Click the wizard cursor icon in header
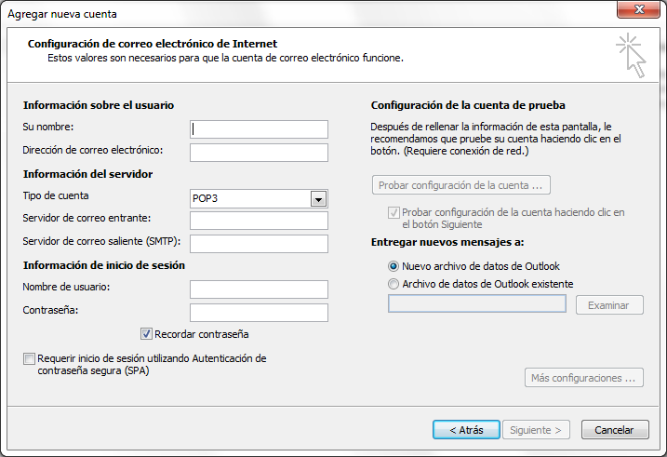This screenshot has width=667, height=457. coord(630,56)
